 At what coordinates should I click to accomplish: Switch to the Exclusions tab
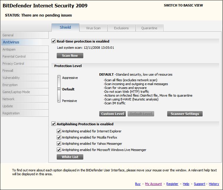click(x=121, y=28)
